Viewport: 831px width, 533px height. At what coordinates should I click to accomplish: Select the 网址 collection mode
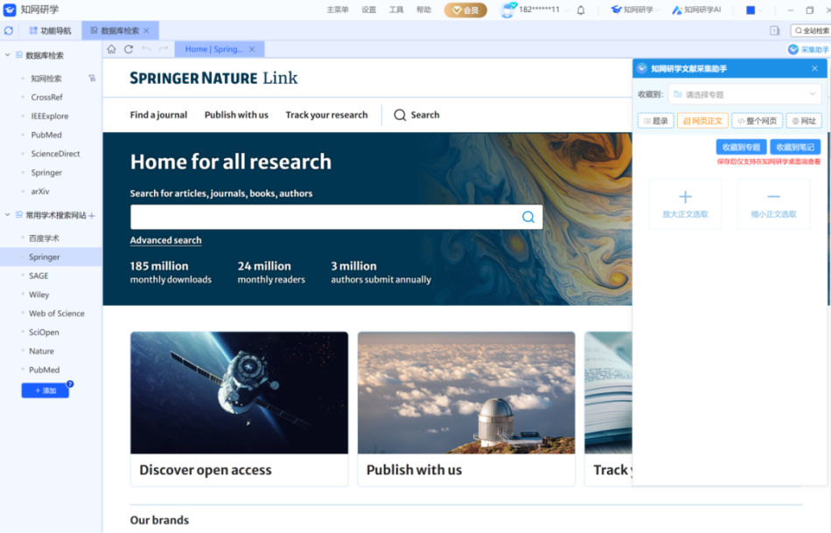[x=803, y=121]
